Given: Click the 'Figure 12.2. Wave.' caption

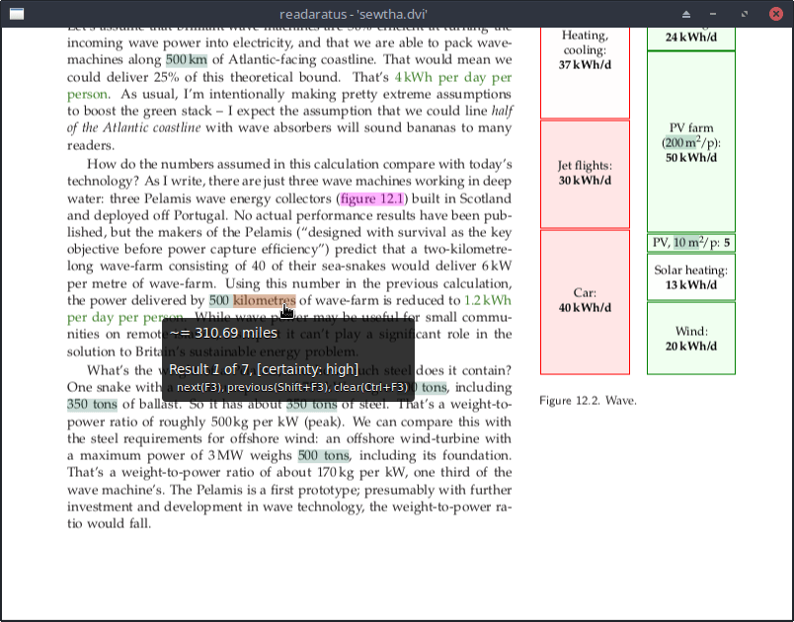Looking at the screenshot, I should coord(588,401).
